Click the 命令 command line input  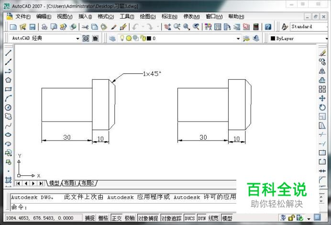pos(123,207)
